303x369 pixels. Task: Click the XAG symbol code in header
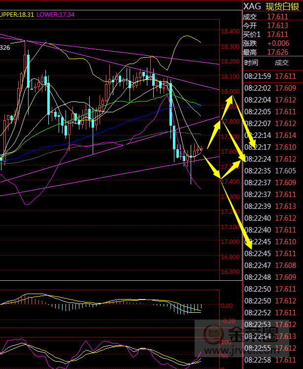click(252, 6)
